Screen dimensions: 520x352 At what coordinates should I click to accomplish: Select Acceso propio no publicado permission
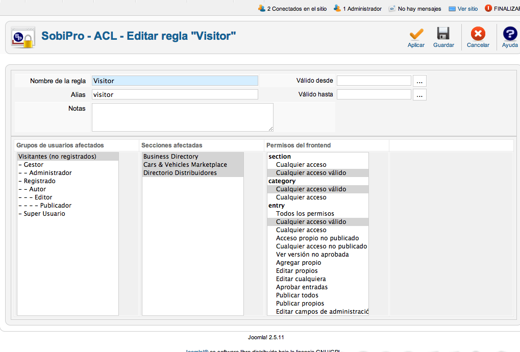[318, 238]
